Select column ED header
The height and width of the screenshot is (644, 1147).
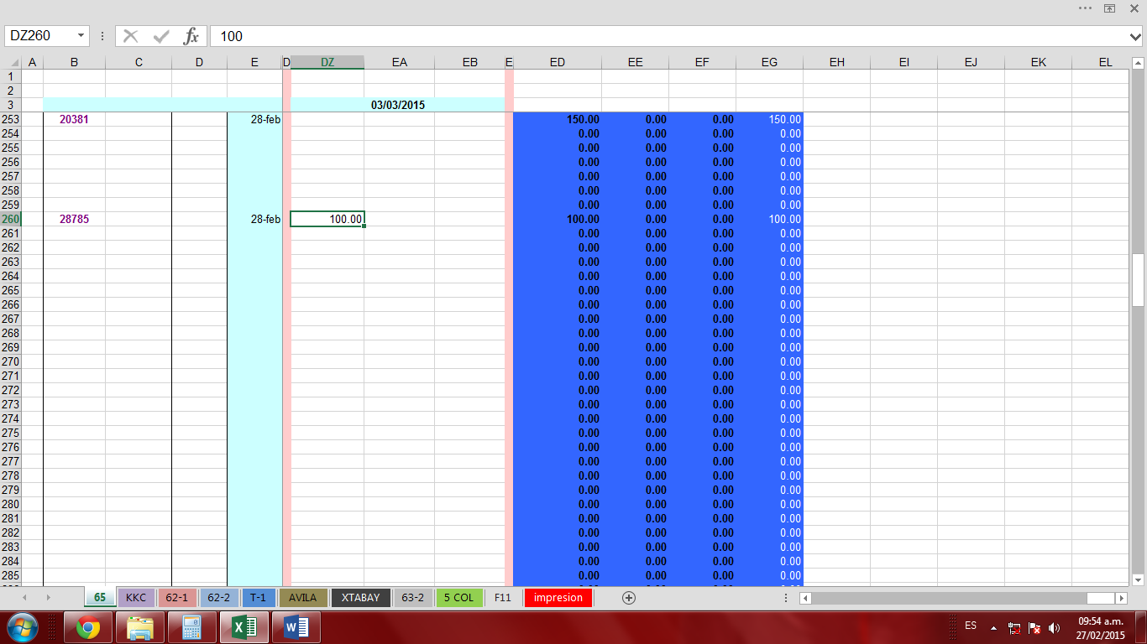558,62
